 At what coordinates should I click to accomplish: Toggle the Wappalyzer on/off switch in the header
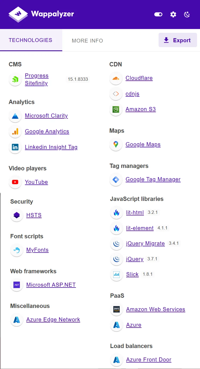click(x=158, y=14)
